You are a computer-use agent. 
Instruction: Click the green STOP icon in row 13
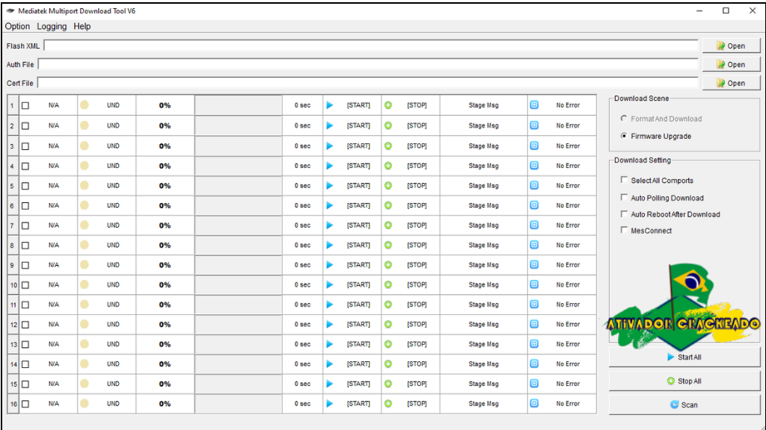pos(388,344)
